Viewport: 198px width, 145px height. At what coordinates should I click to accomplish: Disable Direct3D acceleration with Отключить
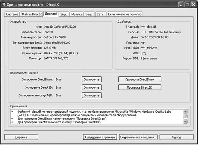(x=92, y=87)
